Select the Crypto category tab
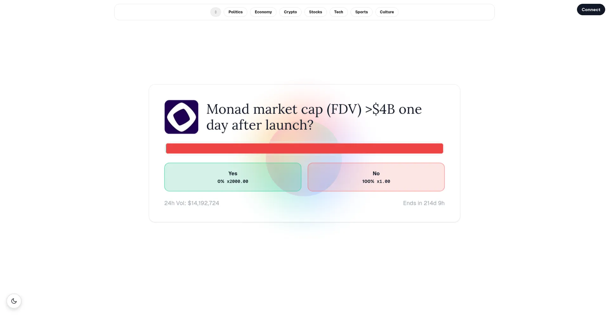 click(x=290, y=12)
